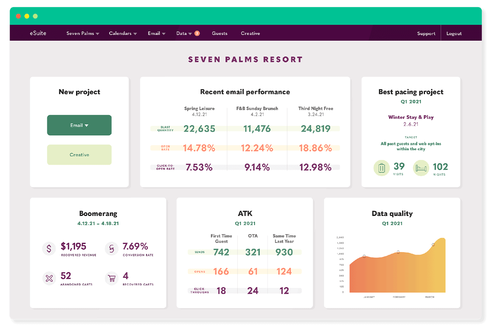
Task: Click the Data notification badge
Action: pos(197,33)
